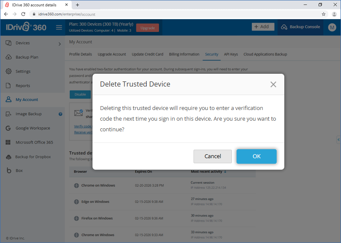The image size is (341, 243).
Task: Switch to the API Keys tab
Action: pos(231,55)
